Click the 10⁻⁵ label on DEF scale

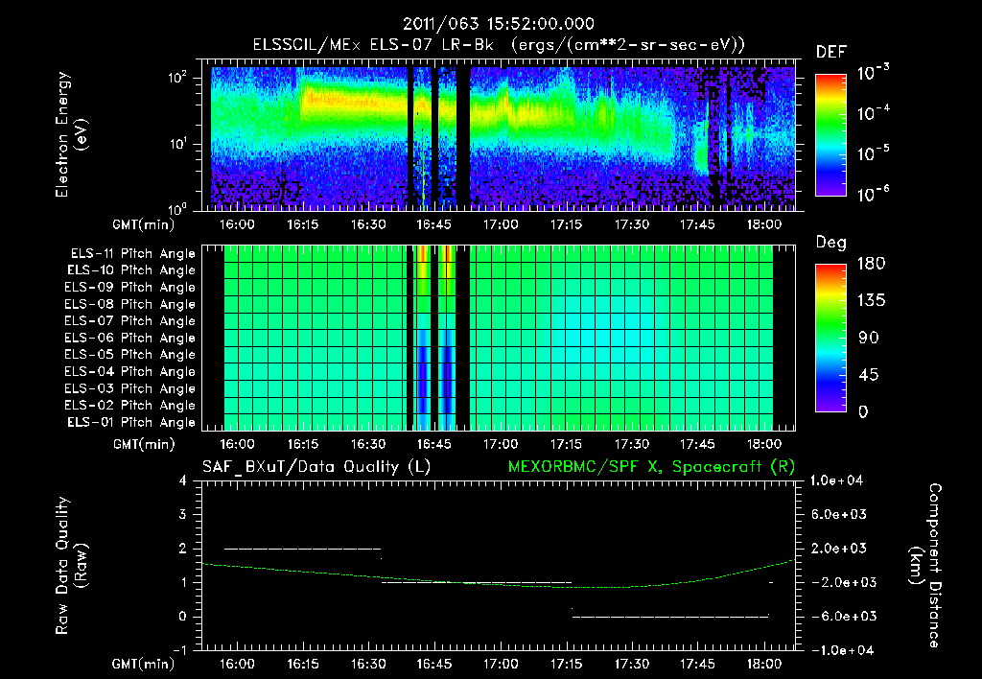[873, 153]
